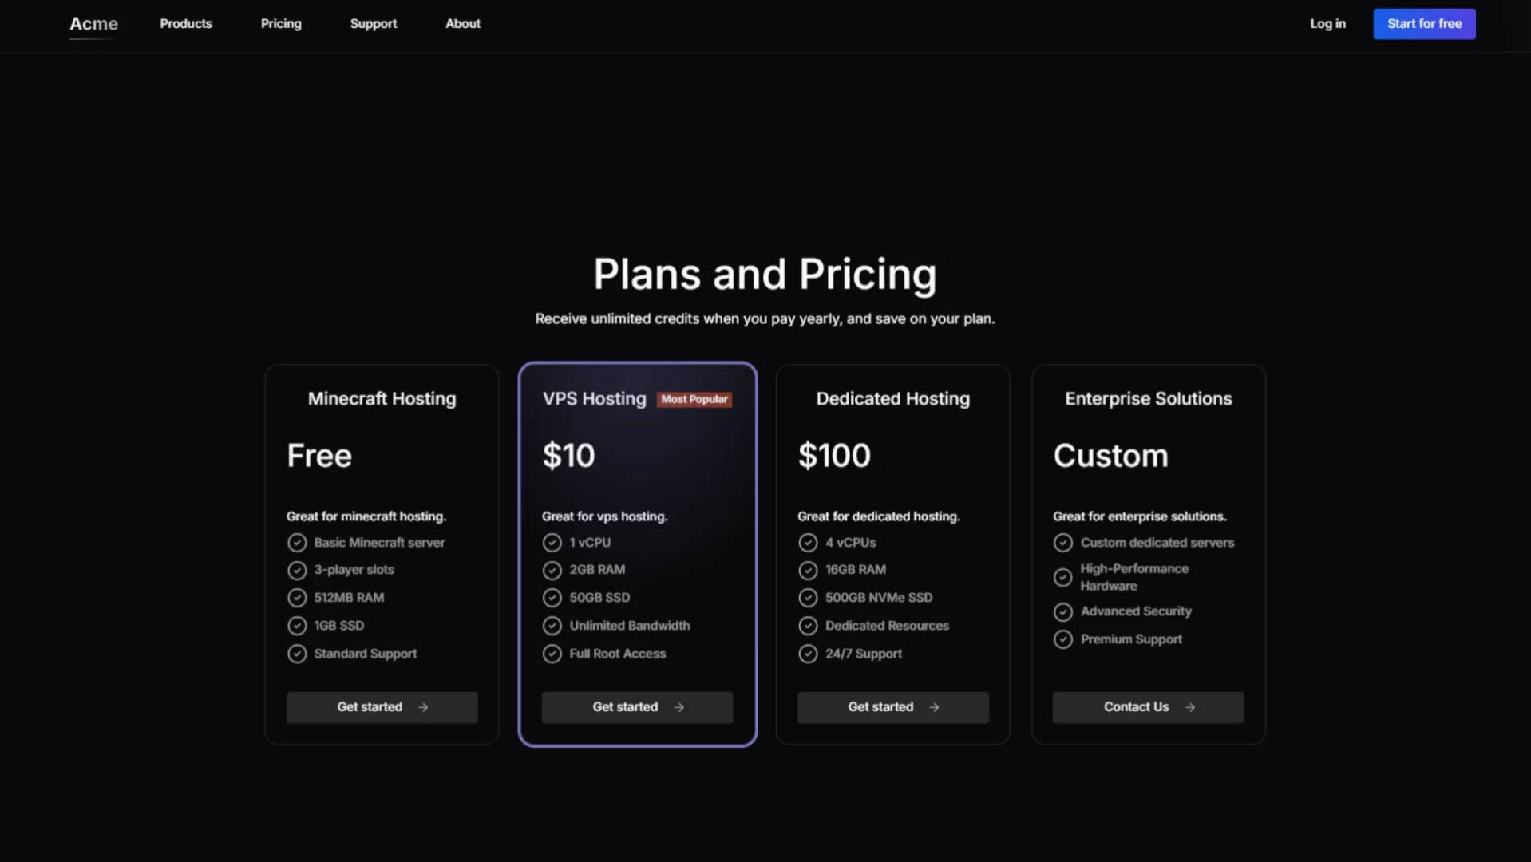Click the Most Popular badge

pos(694,399)
